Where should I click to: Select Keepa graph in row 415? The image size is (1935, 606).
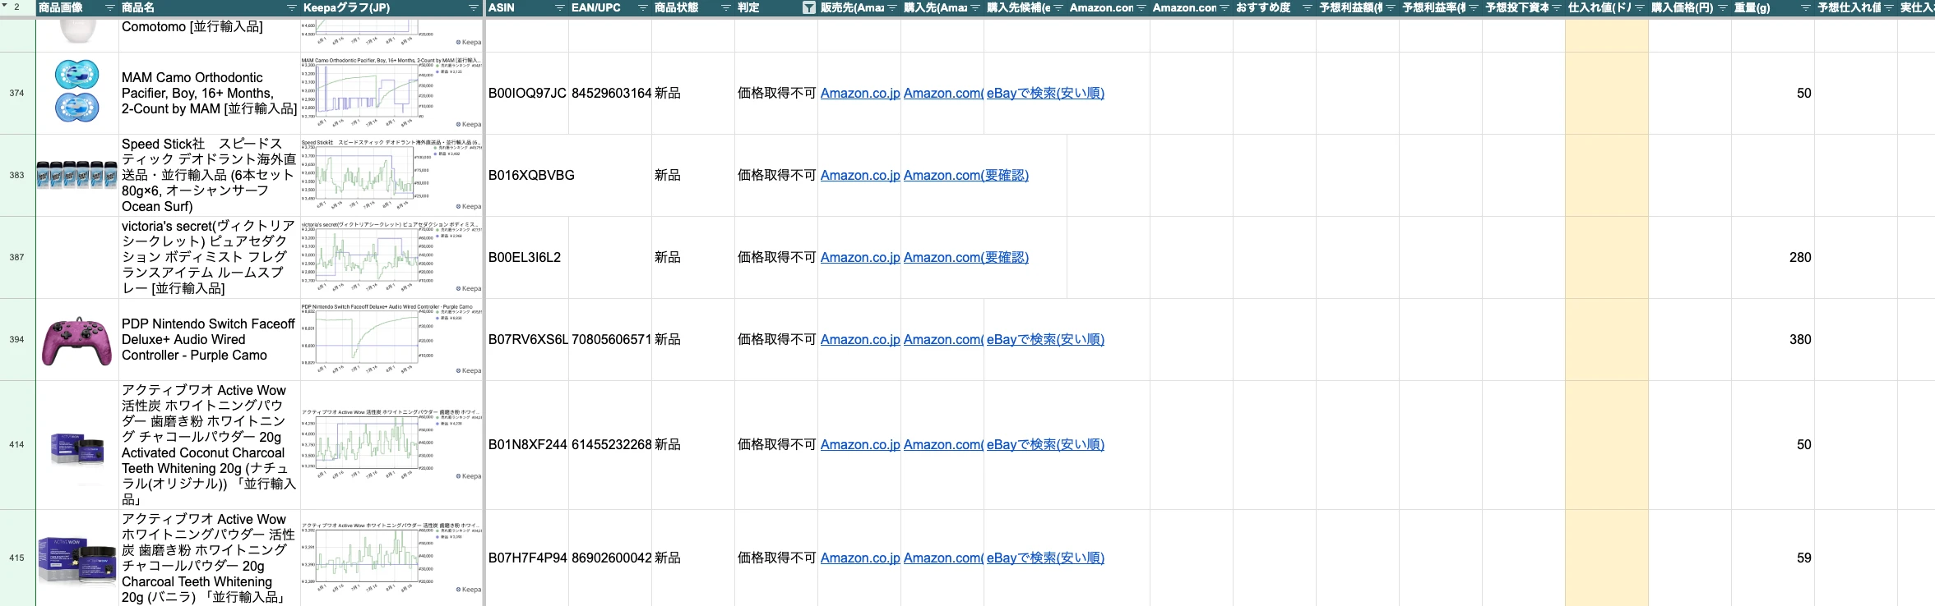(x=391, y=558)
